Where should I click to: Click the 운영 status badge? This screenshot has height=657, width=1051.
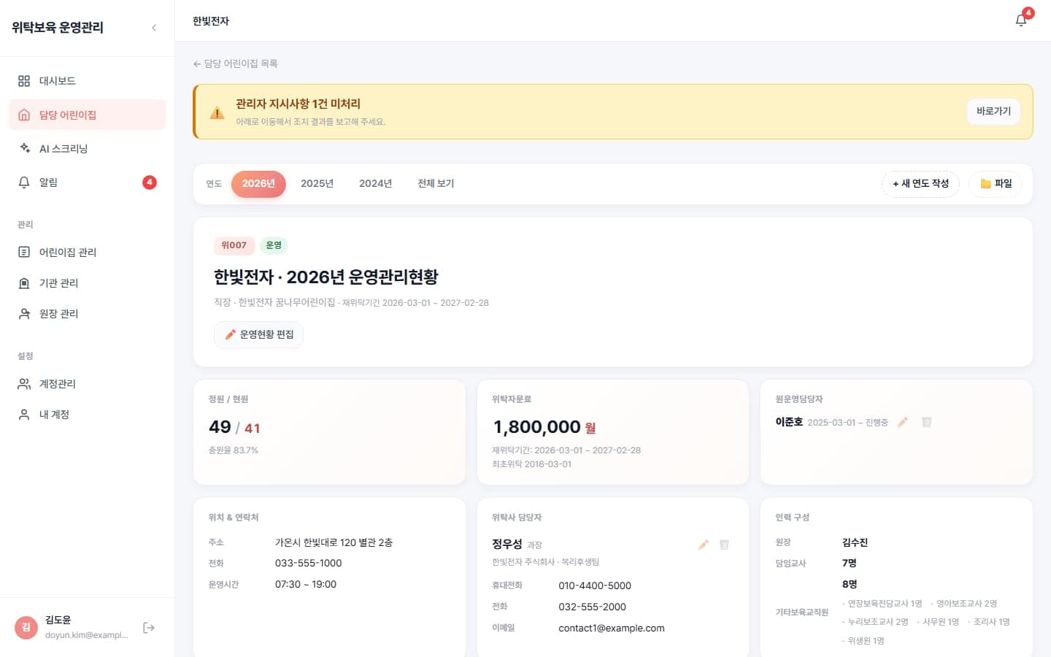point(274,245)
